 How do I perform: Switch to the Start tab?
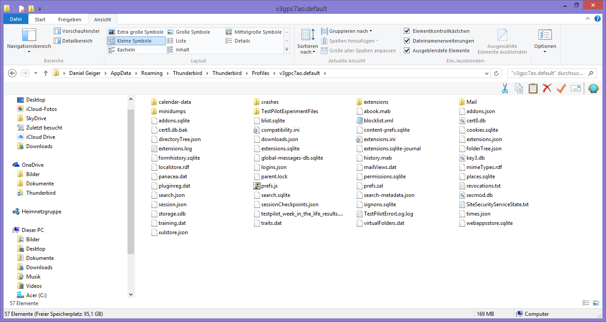click(x=40, y=20)
